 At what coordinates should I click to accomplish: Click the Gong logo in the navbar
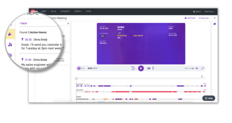(34, 11)
